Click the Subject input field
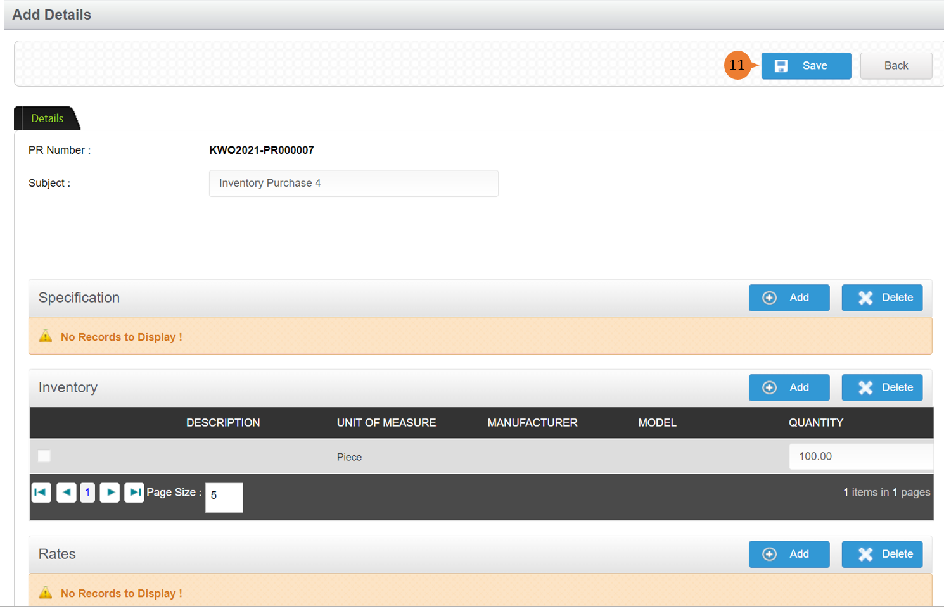This screenshot has width=944, height=609. 354,183
